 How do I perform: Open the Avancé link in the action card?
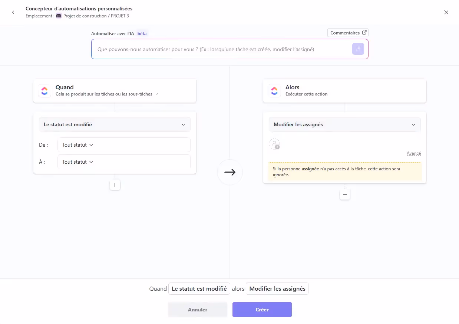coord(414,153)
